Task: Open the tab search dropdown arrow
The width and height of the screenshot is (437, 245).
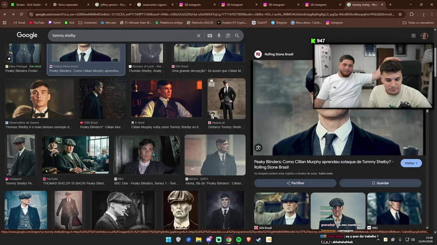Action: tap(4, 5)
